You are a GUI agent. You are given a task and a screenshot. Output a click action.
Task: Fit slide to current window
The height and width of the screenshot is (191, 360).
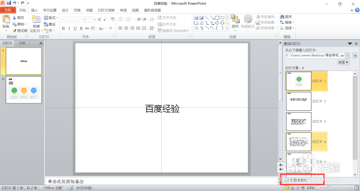click(x=356, y=188)
